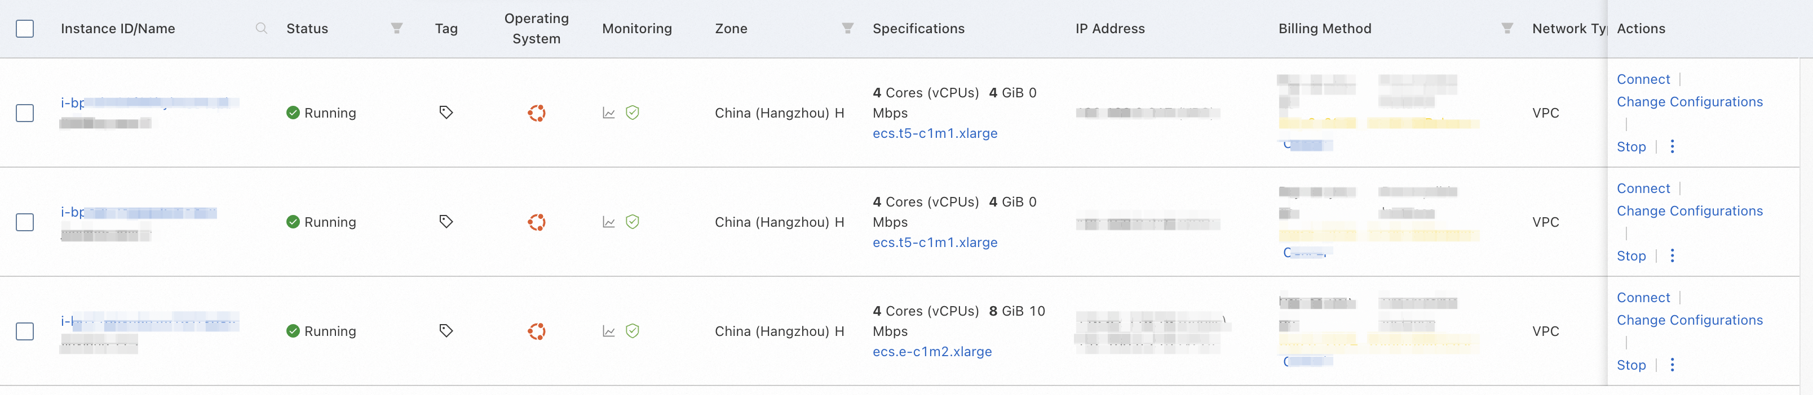Click the tag icon in third instance row

tap(445, 330)
